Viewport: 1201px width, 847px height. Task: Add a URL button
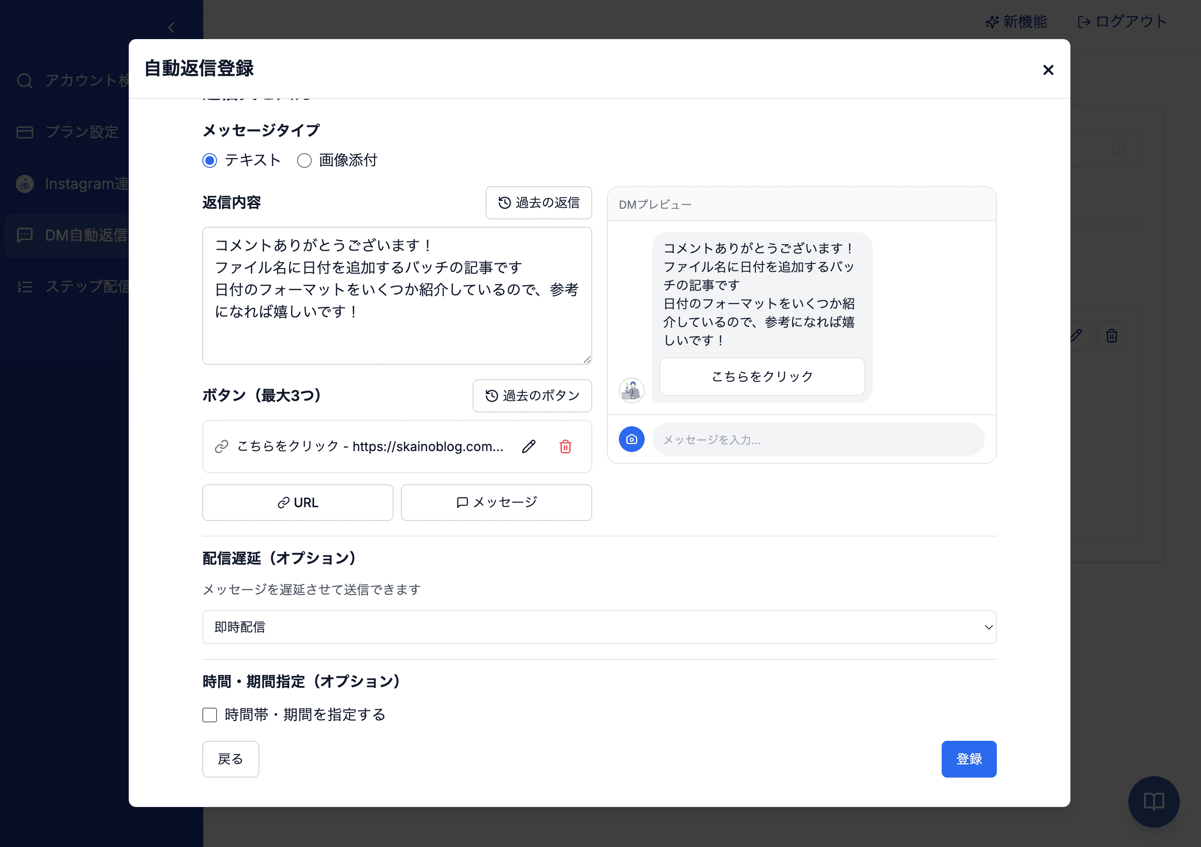[x=297, y=502]
